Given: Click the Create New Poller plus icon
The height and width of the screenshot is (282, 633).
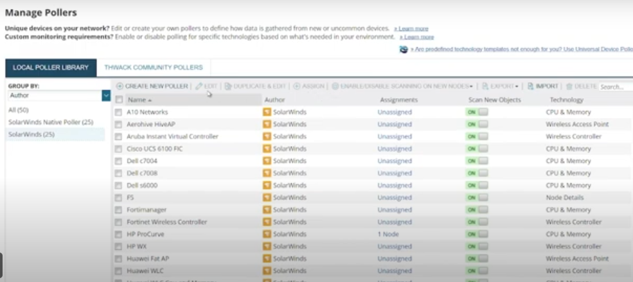Looking at the screenshot, I should tap(120, 87).
